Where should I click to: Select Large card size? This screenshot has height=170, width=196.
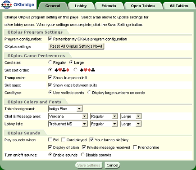click(x=71, y=62)
